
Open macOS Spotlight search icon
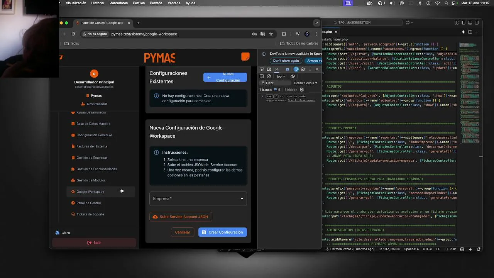[x=446, y=3]
